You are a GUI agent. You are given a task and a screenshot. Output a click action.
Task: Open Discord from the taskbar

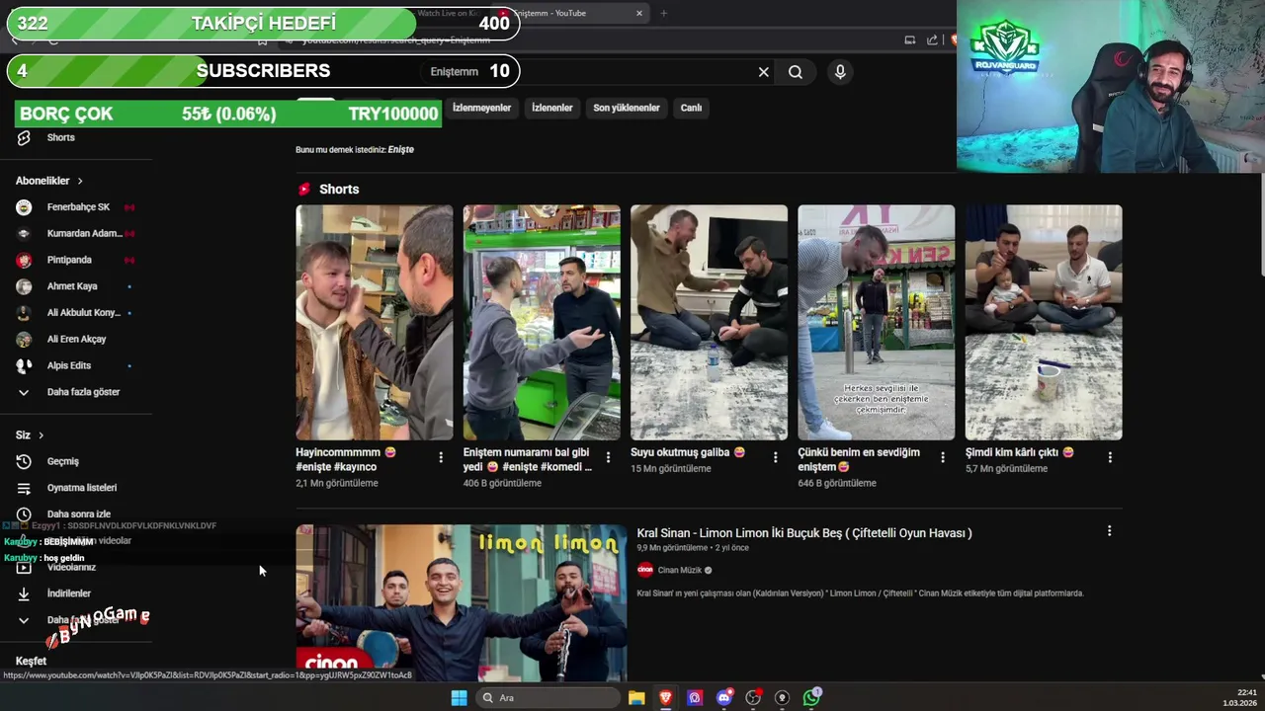point(723,698)
